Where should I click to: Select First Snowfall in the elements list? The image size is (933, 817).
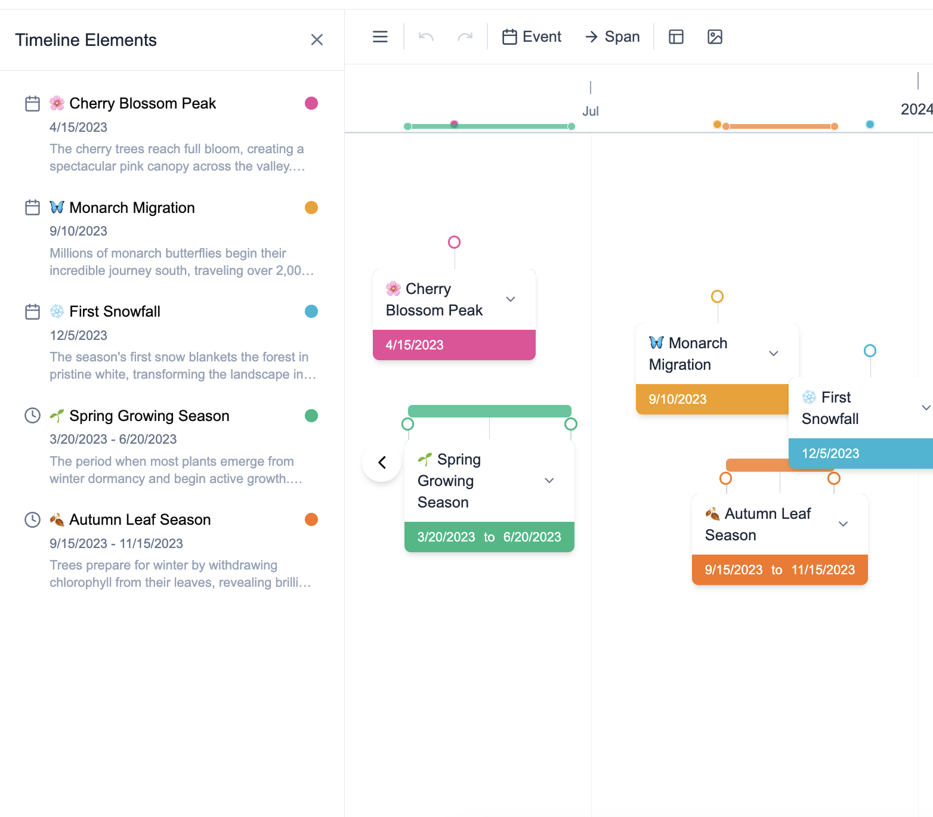(x=115, y=312)
